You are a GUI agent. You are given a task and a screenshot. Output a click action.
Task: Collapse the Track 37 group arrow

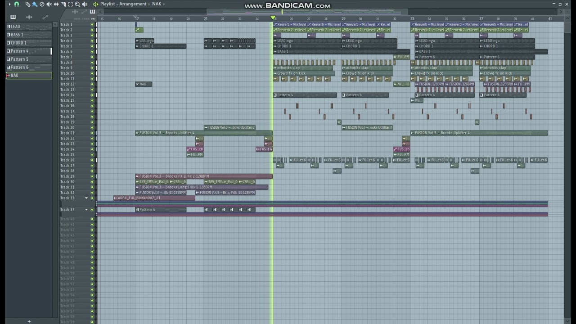point(86,209)
